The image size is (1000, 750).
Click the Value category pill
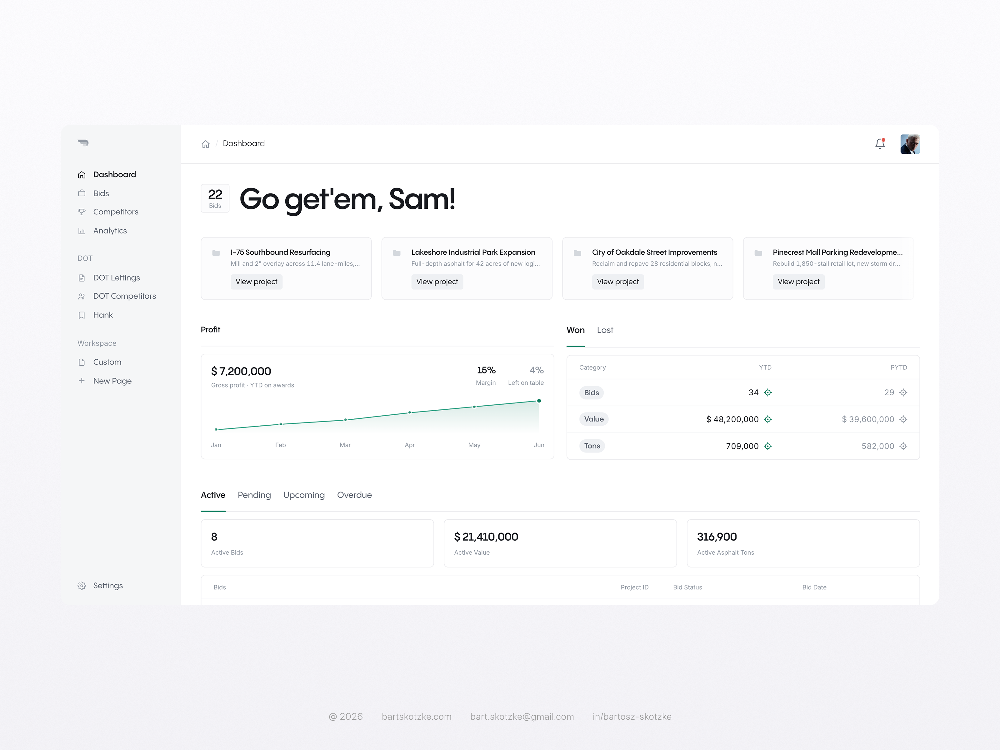(x=593, y=419)
